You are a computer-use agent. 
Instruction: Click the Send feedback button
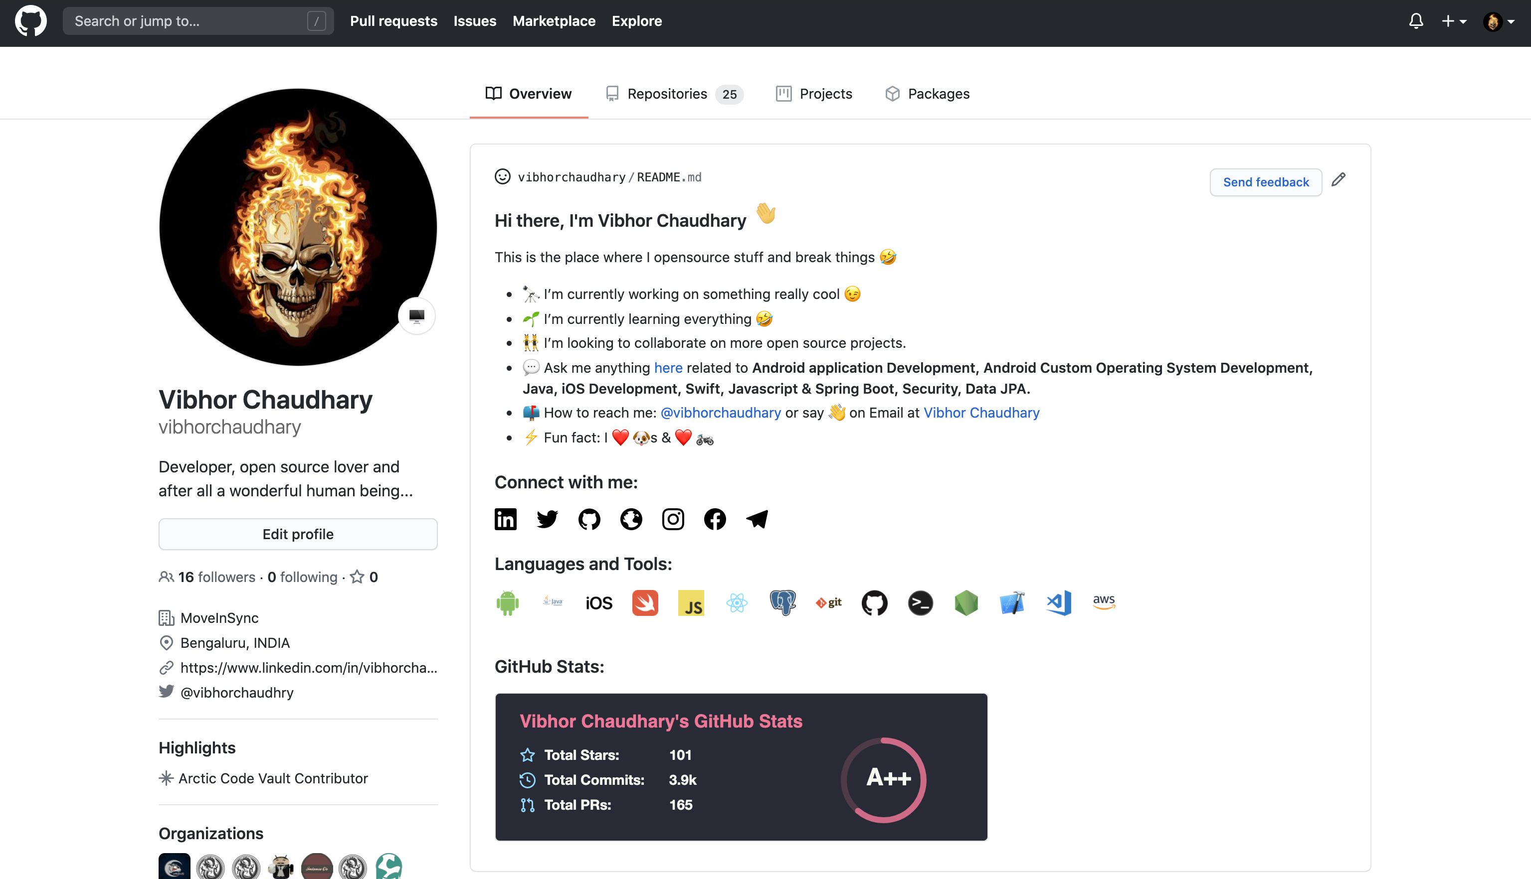[1265, 182]
